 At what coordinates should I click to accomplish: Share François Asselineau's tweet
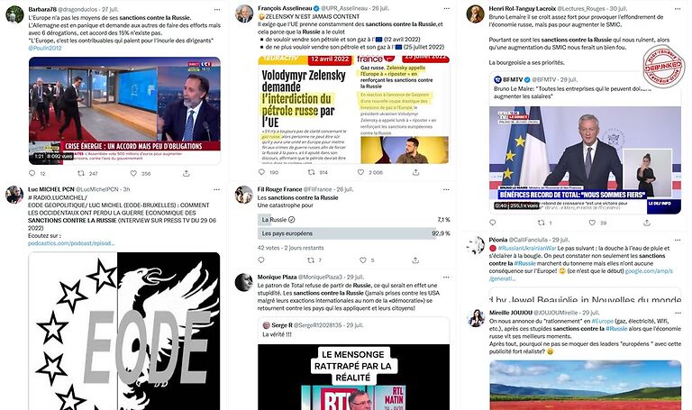coord(415,173)
